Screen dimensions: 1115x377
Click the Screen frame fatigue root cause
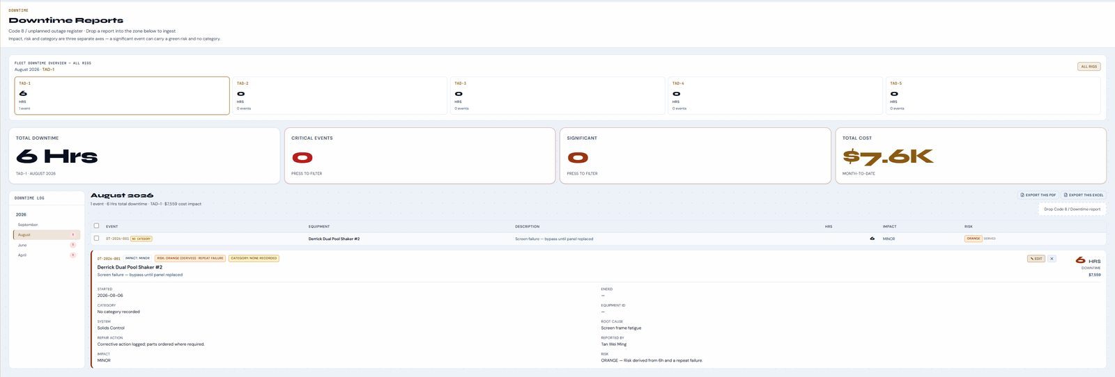click(x=621, y=328)
